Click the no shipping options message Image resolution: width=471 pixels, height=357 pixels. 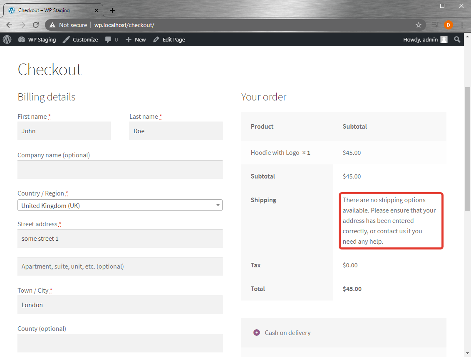tap(389, 220)
